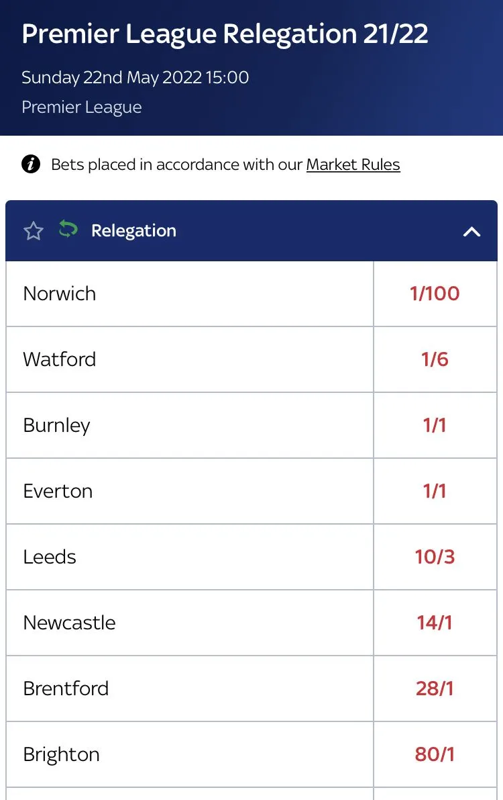503x800 pixels.
Task: Pick Everton at 1/1 odds
Action: click(x=435, y=491)
